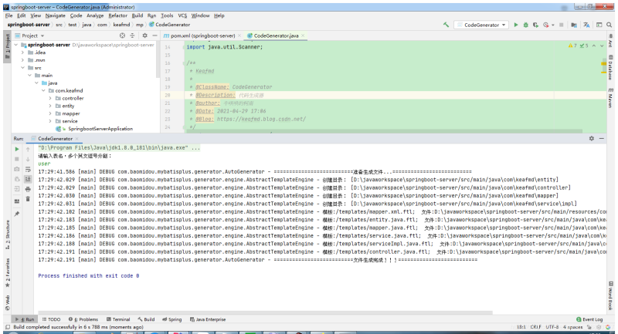The height and width of the screenshot is (334, 618).
Task: Jump to the next highlighted error arrow
Action: click(602, 46)
